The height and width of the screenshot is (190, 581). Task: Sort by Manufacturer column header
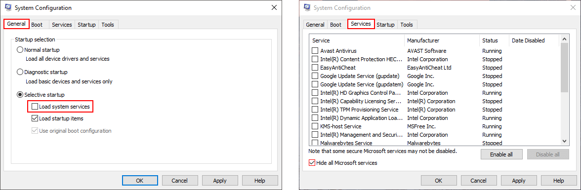coord(442,40)
